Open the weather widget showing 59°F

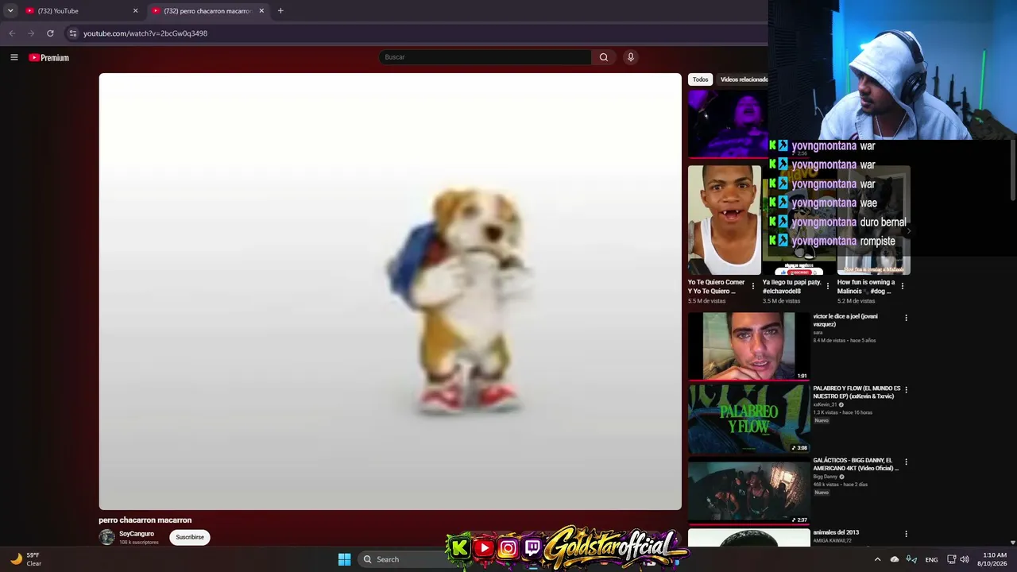[25, 559]
